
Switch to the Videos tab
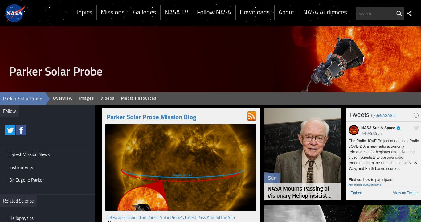[107, 98]
